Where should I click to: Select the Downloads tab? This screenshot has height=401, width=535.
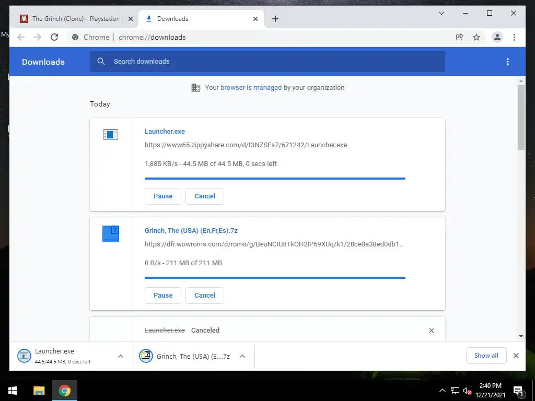pyautogui.click(x=201, y=19)
